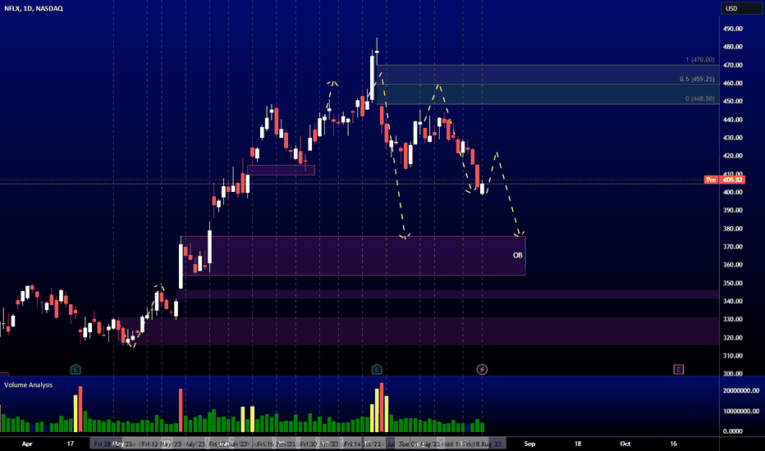The height and width of the screenshot is (451, 765).
Task: Click the 20000000.00 volume scale label
Action: coord(741,390)
